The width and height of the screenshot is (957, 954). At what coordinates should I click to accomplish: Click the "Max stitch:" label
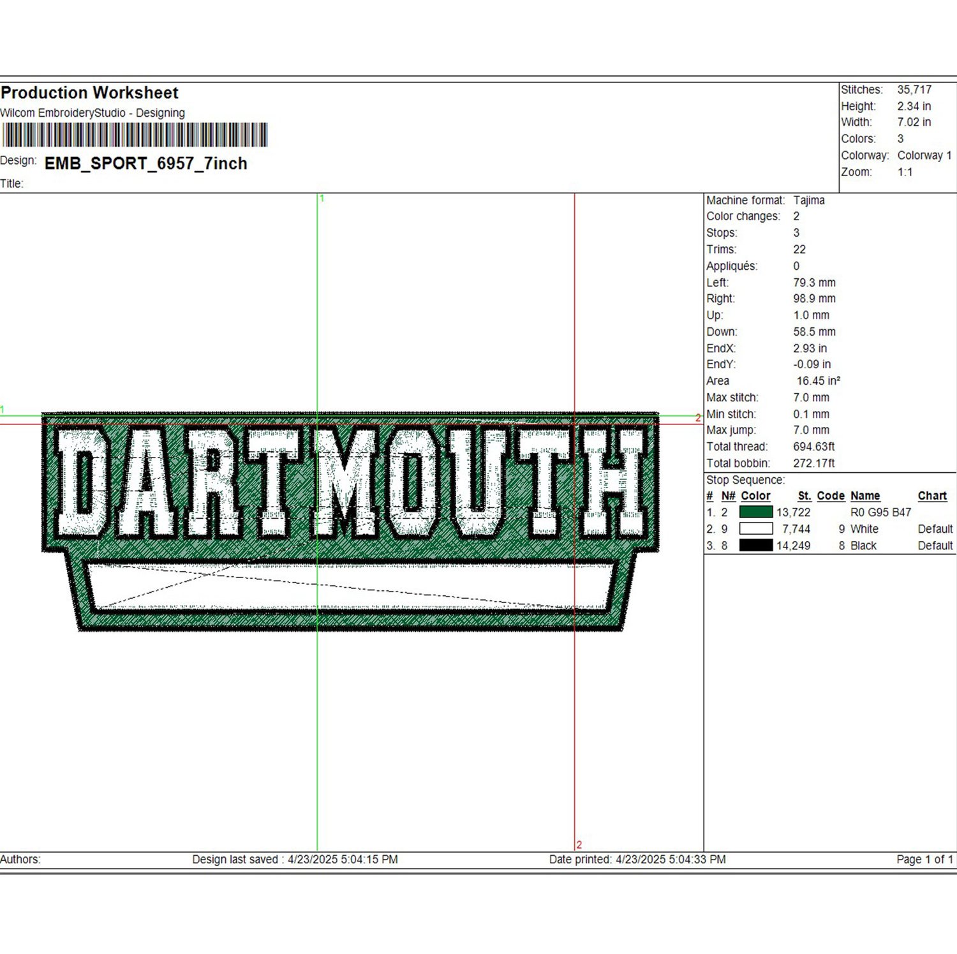(x=732, y=398)
